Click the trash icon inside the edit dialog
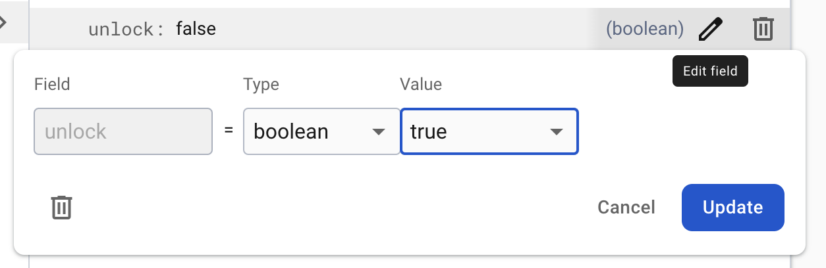 click(x=61, y=208)
